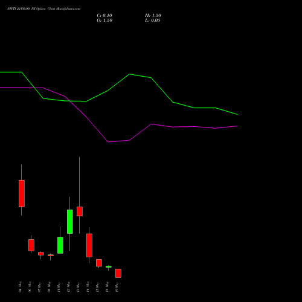The width and height of the screenshot is (302, 302).
Task: Click the "18 May" date axis label
Action: point(107,287)
